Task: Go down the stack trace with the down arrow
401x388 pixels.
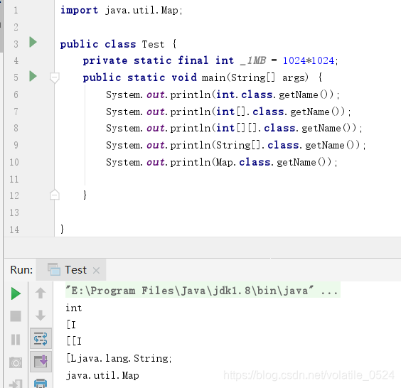Action: (x=41, y=316)
